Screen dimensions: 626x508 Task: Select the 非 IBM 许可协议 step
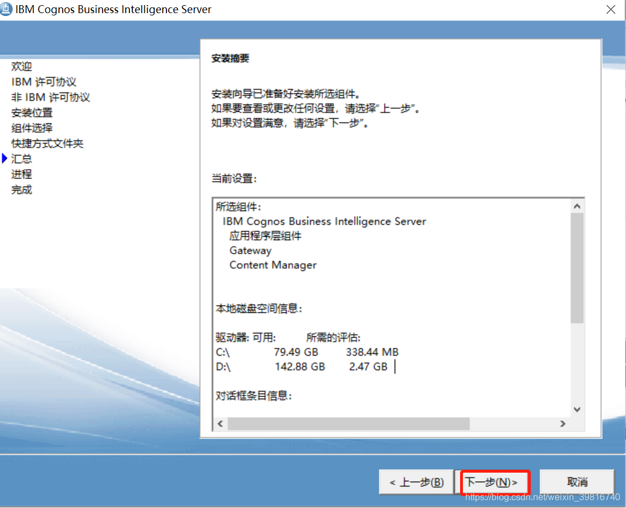click(51, 97)
